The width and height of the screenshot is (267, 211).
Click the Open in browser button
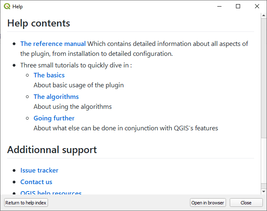tap(208, 203)
